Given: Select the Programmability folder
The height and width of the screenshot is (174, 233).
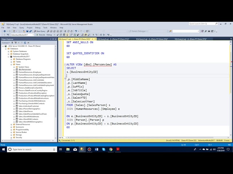Looking at the screenshot, I should pos(22,130).
